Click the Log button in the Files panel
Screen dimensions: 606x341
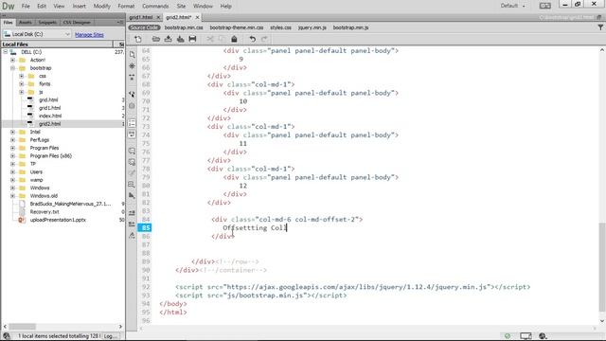111,336
